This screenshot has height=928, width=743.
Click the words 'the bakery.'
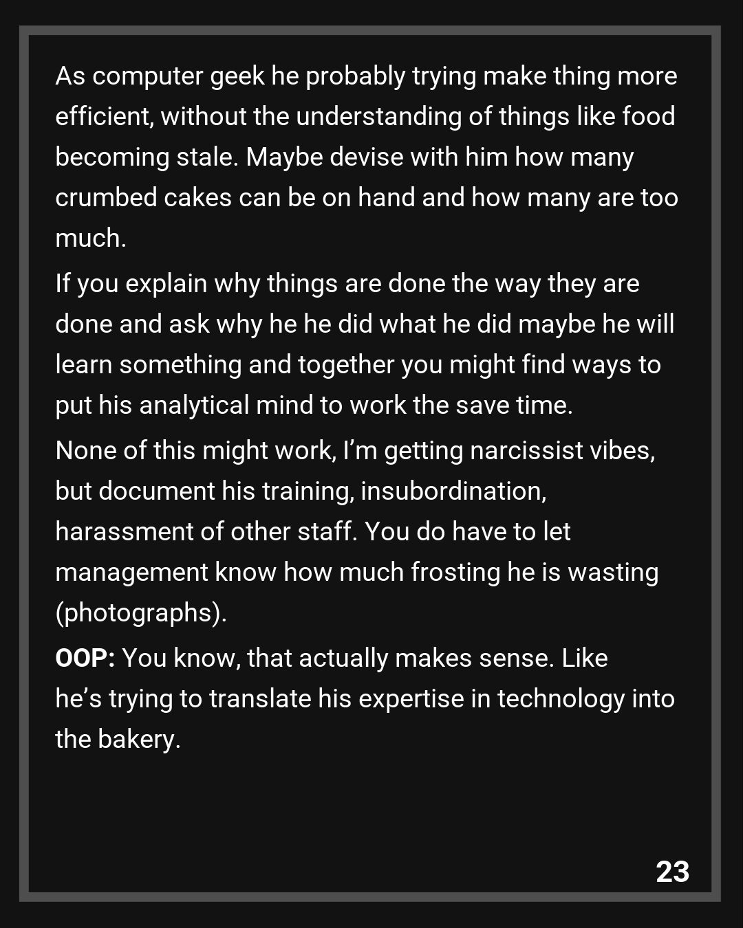click(118, 739)
